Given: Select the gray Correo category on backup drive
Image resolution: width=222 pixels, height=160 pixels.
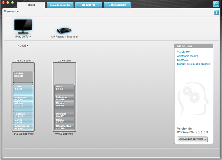Looking at the screenshot, I should click(64, 121).
